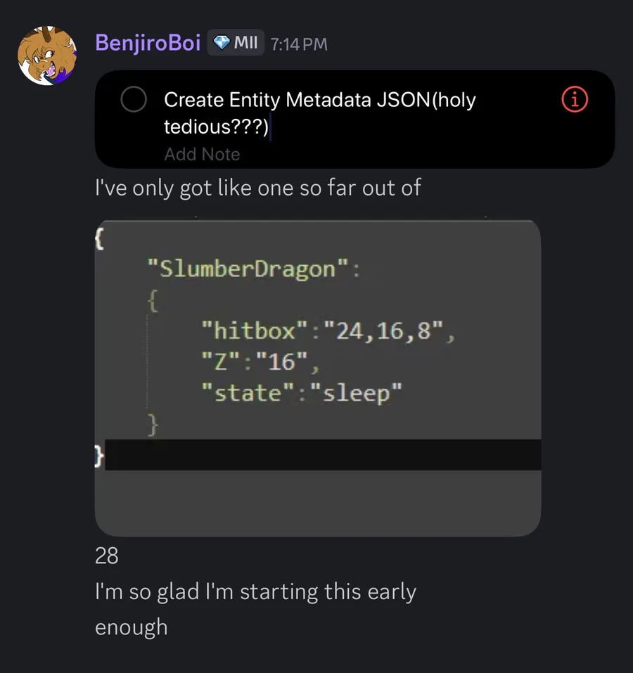Click the MII server tag badge
Image resolution: width=633 pixels, height=673 pixels.
tap(236, 43)
